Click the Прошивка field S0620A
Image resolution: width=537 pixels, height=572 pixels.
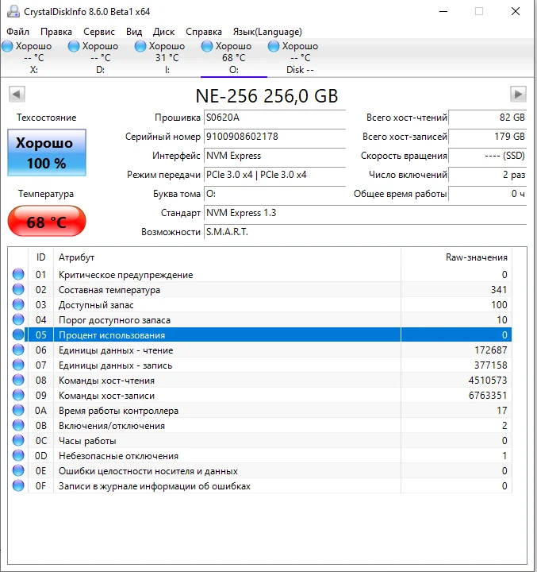click(x=274, y=118)
